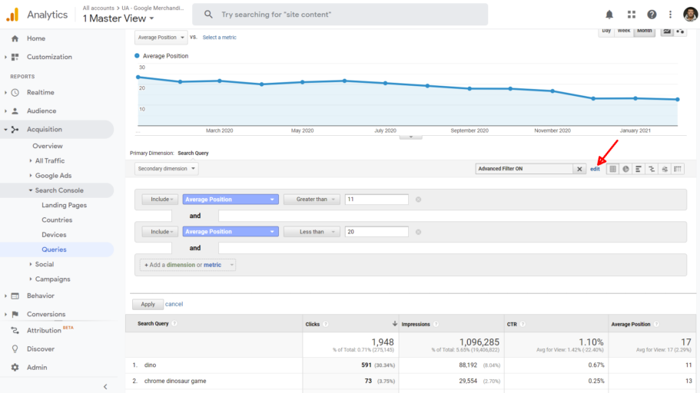The height and width of the screenshot is (393, 700).
Task: Open the user account avatar
Action: (690, 15)
